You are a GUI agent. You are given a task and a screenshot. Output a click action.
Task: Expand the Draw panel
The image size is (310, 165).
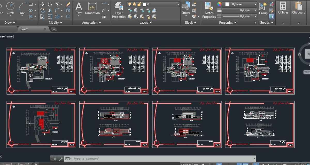point(10,23)
